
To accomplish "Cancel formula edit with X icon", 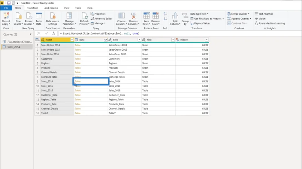I will tap(39, 33).
